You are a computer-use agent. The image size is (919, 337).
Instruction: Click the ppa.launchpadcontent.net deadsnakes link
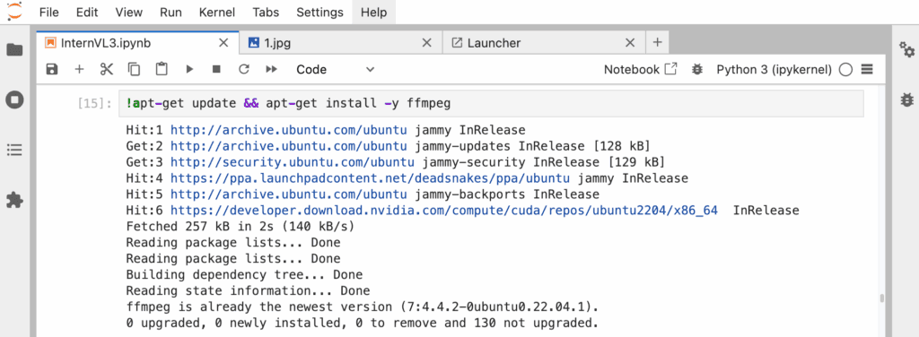coord(370,177)
